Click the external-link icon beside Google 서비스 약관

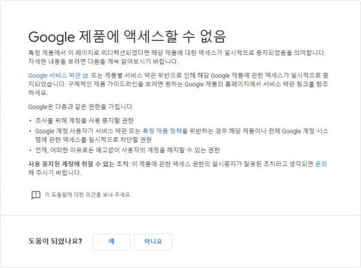click(x=85, y=76)
